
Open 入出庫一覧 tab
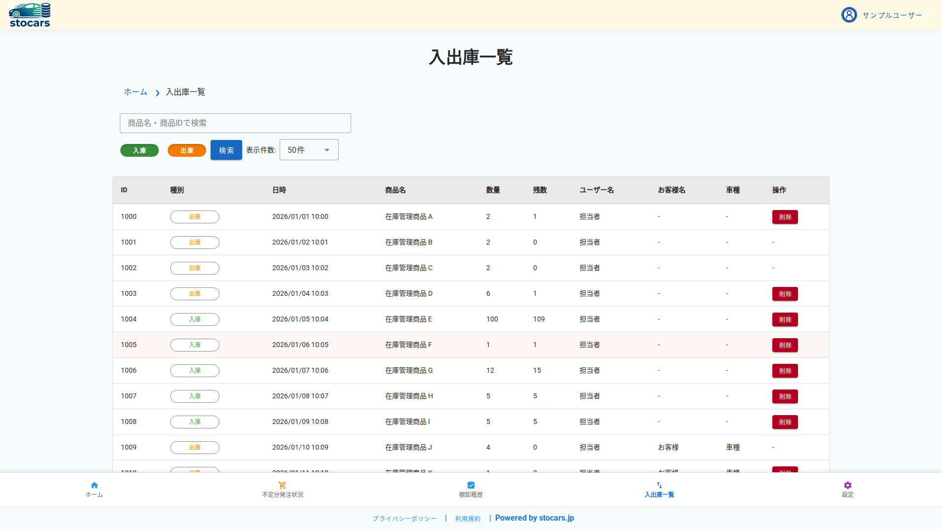point(659,490)
